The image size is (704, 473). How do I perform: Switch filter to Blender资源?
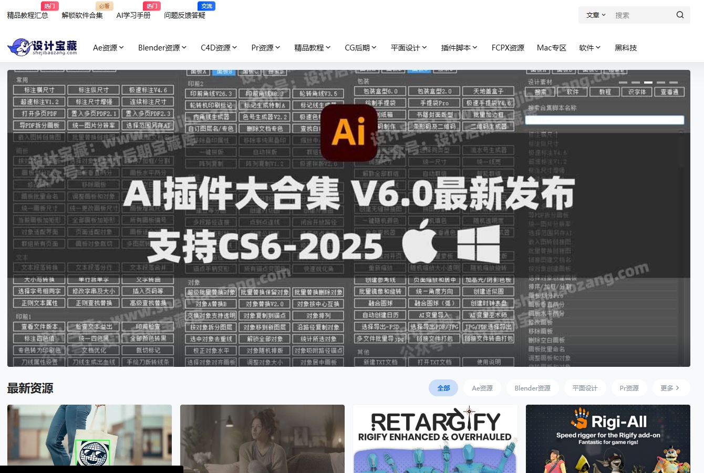[x=532, y=388]
